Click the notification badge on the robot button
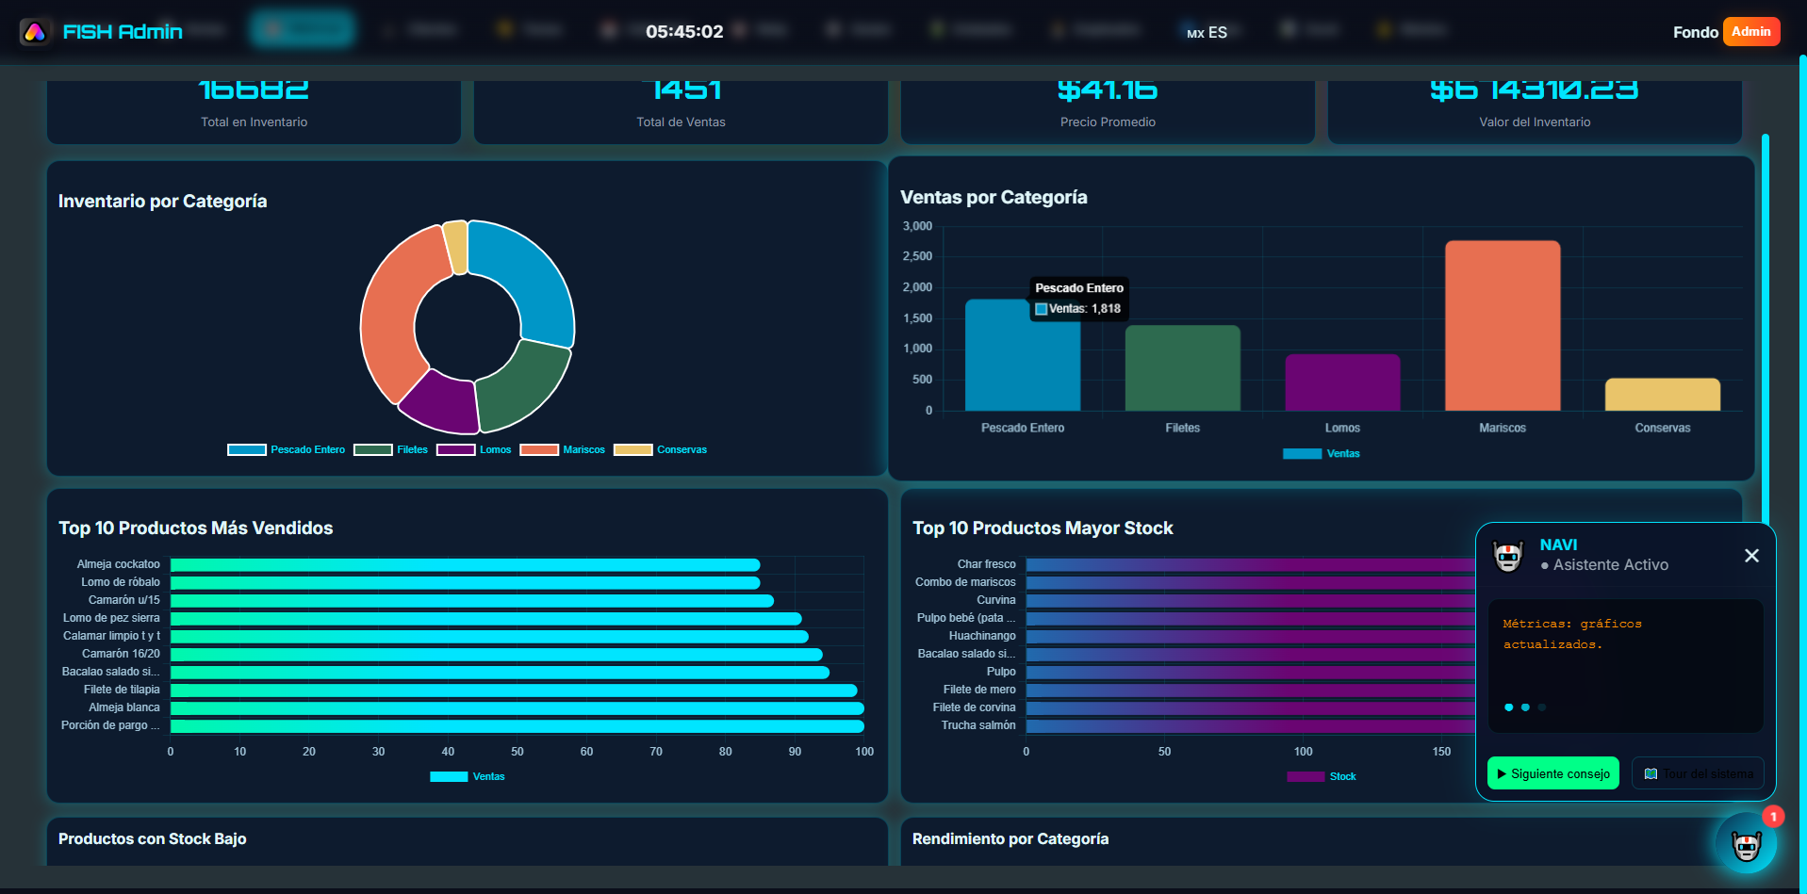The height and width of the screenshot is (894, 1807). tap(1774, 817)
